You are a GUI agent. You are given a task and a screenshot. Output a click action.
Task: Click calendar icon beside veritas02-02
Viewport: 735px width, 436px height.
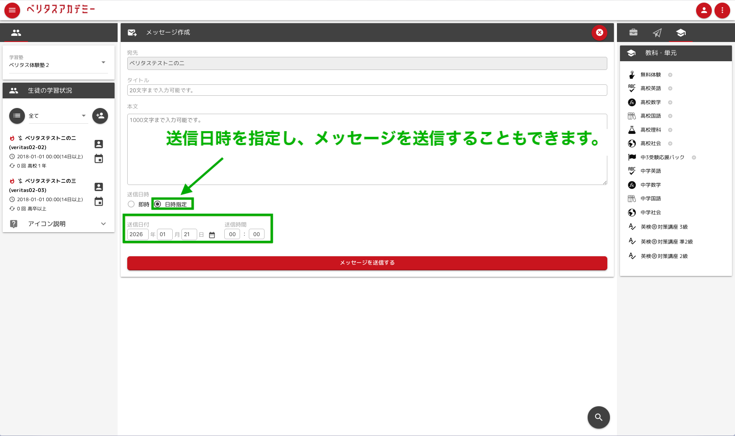pyautogui.click(x=99, y=159)
